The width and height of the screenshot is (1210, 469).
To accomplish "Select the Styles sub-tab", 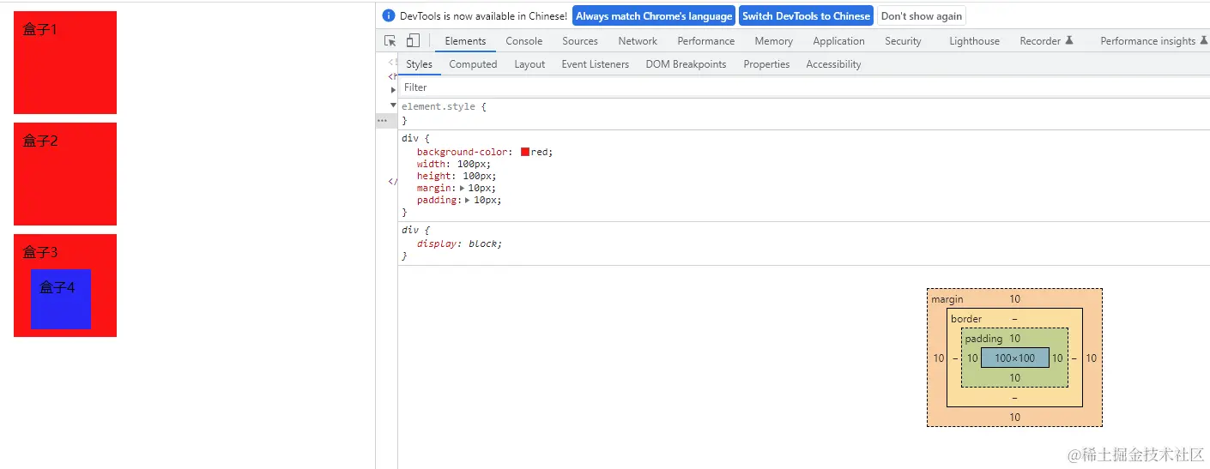I will pyautogui.click(x=419, y=64).
